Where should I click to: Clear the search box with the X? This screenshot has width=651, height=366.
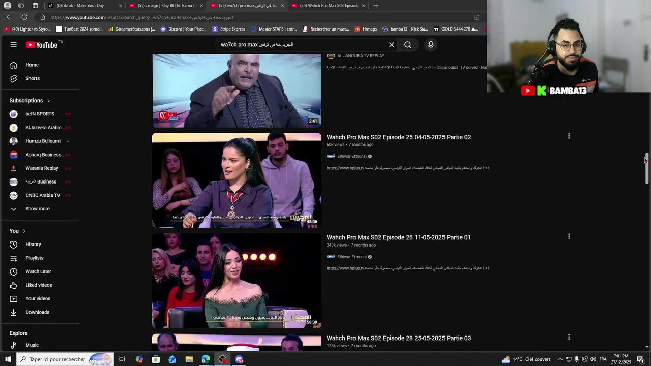pyautogui.click(x=392, y=45)
